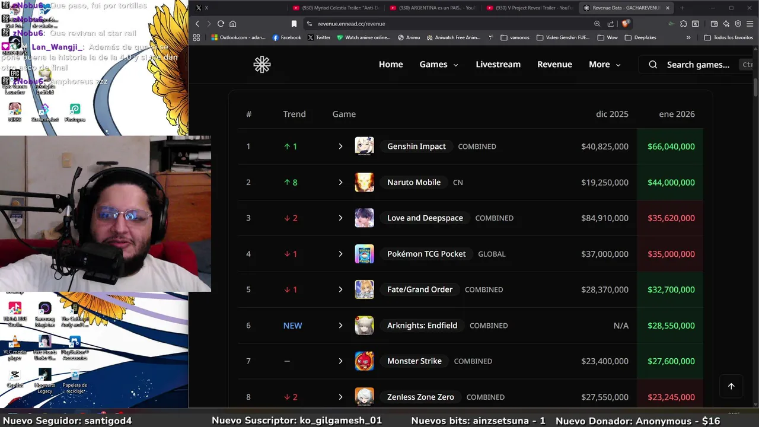Expand the Monster Strike row chevron

(340, 361)
